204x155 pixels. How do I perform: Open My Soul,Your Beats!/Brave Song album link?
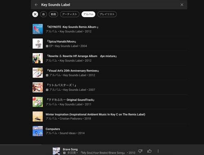[x=103, y=153]
